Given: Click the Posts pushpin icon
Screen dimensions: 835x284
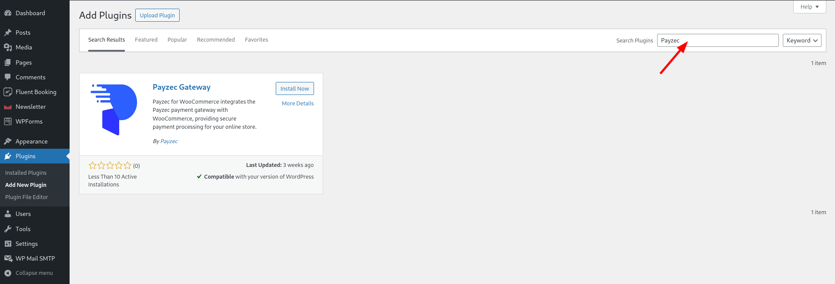Looking at the screenshot, I should coord(8,33).
